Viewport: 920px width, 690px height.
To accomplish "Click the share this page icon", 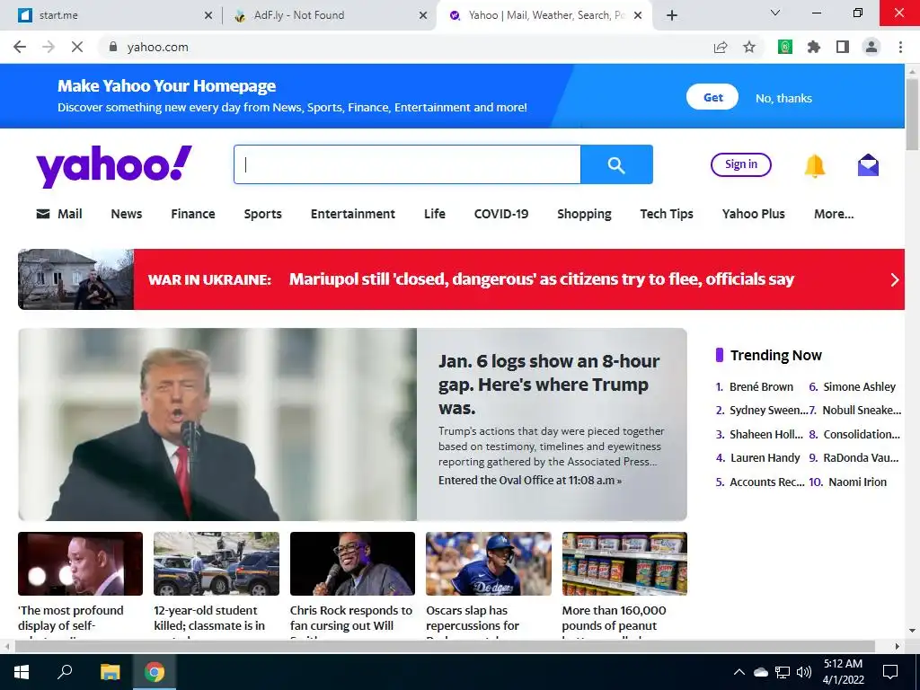I will (721, 47).
